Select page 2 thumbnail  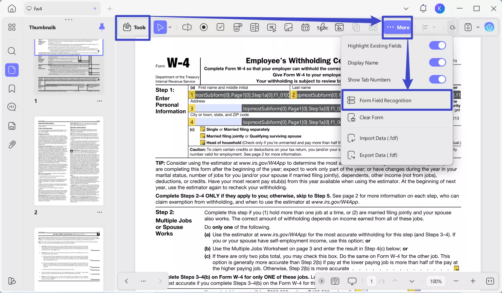tap(68, 160)
